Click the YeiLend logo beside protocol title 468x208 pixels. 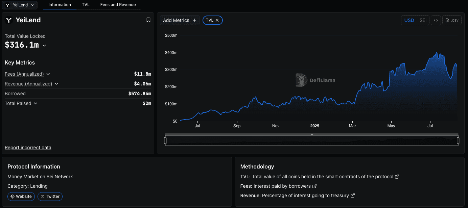[9, 20]
